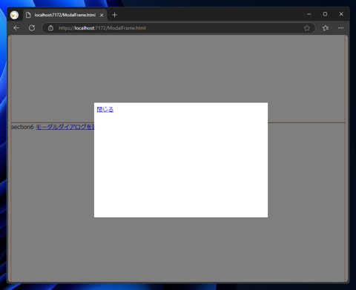
Task: Click the address bar showing localhost:7172/ModalFrame.html
Action: (x=179, y=28)
